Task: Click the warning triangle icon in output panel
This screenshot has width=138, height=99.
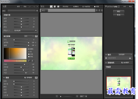Action: [x=130, y=58]
